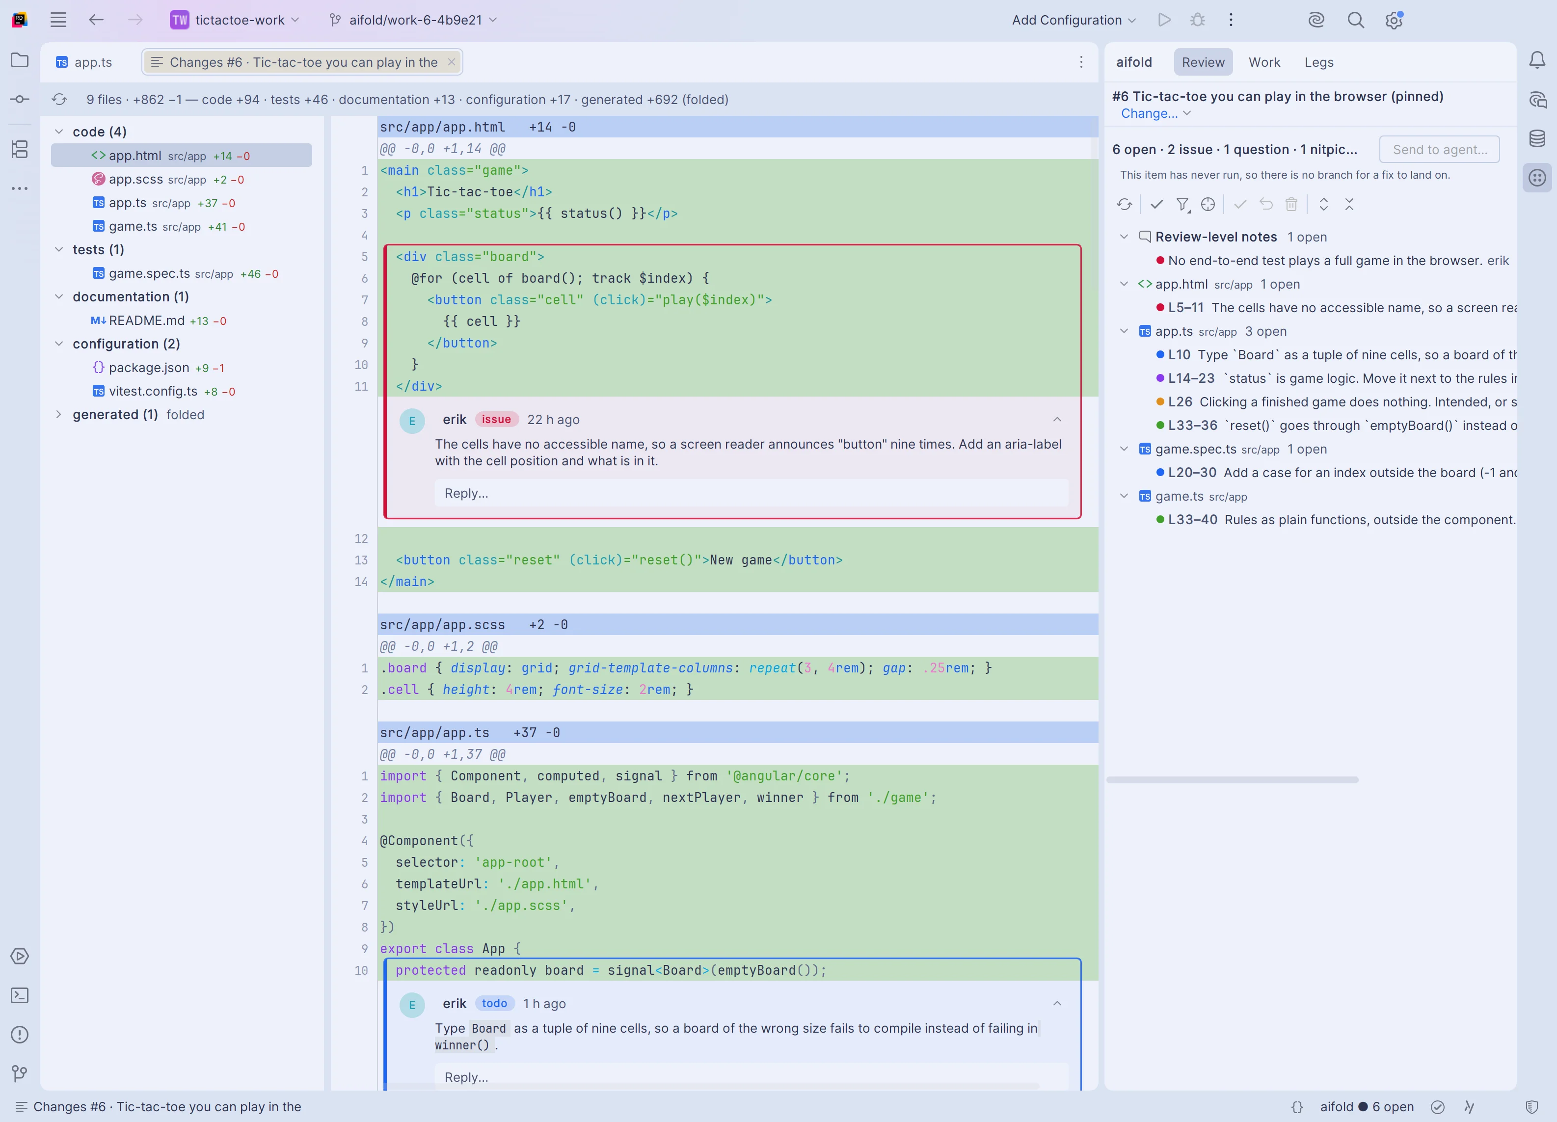Open the Change... dropdown
The height and width of the screenshot is (1122, 1557).
[1155, 114]
